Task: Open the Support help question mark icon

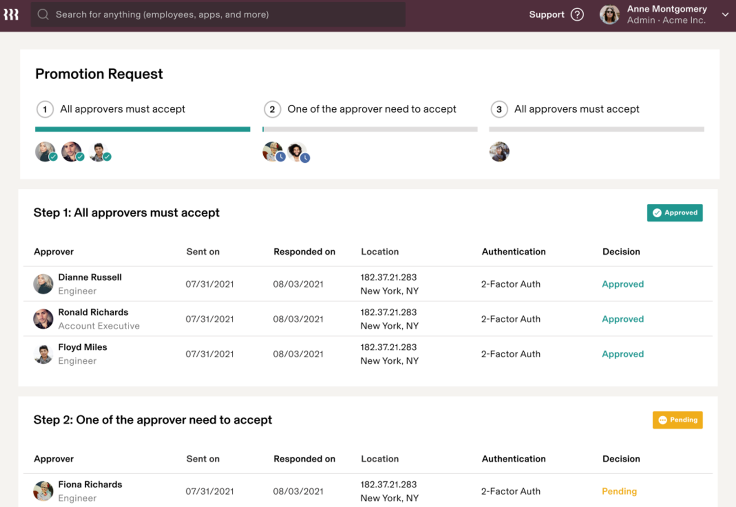Action: coord(578,14)
